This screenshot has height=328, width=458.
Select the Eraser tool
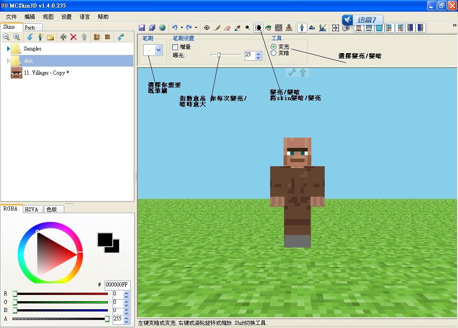coord(227,28)
